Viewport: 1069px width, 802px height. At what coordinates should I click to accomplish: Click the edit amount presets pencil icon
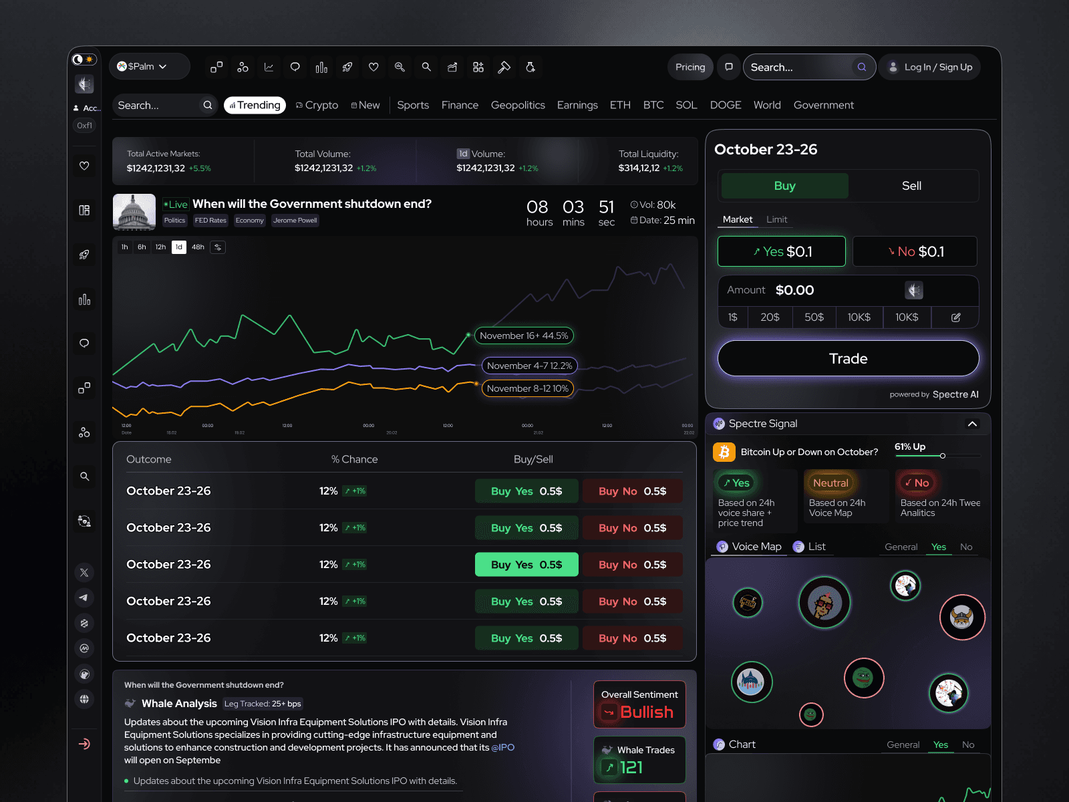956,317
